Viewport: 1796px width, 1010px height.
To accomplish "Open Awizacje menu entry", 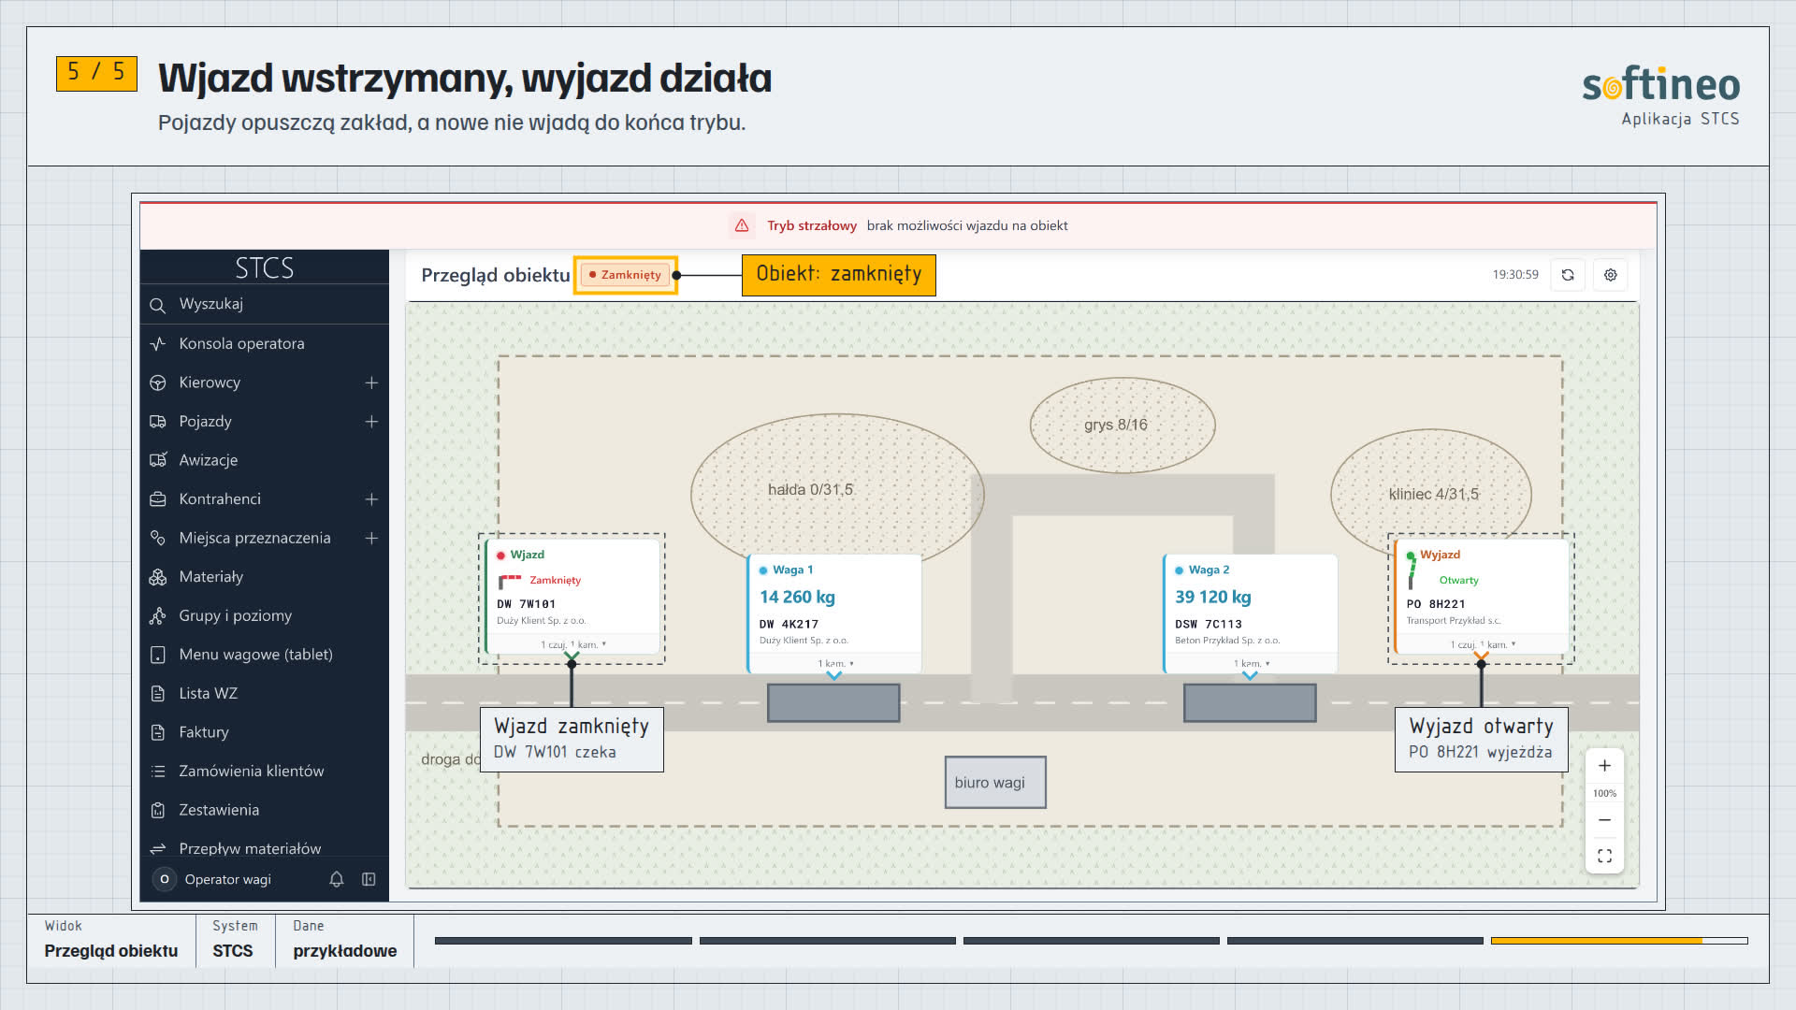I will (x=264, y=460).
